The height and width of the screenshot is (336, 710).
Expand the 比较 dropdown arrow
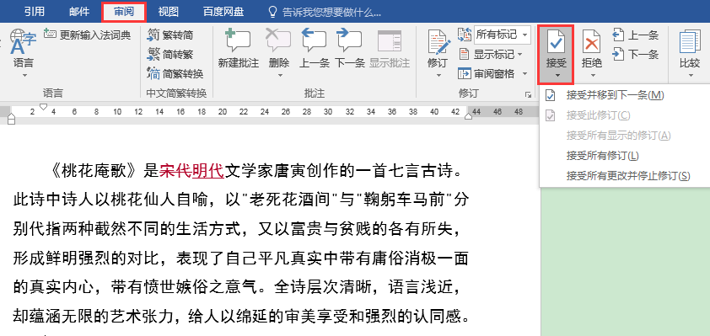click(x=690, y=76)
